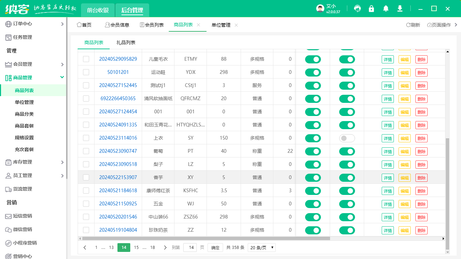This screenshot has height=259, width=461.
Task: Open the 会员信息 page tab
Action: tap(117, 25)
